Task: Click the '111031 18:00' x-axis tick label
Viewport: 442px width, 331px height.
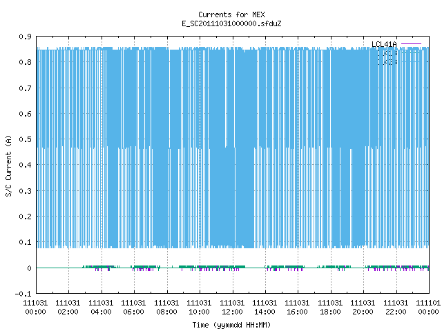Action: 330,308
